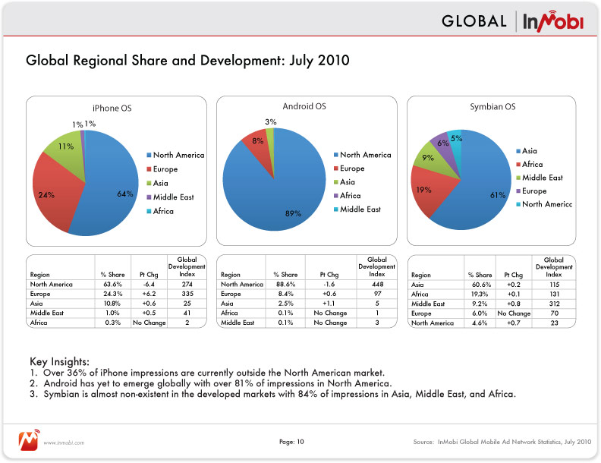Click the red InMobi icon in the footer
The height and width of the screenshot is (463, 601).
29,440
